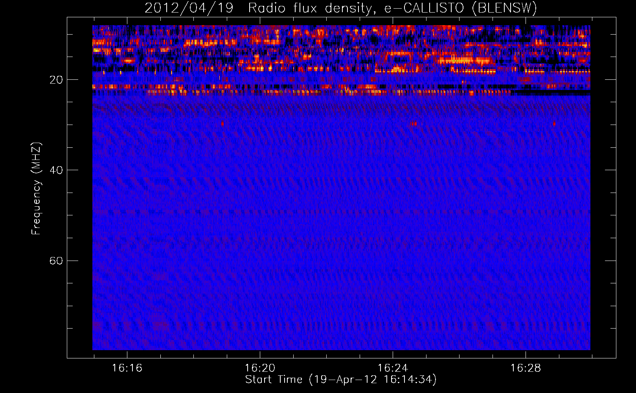
Task: Click the 16:20 time tick label
Action: point(260,368)
